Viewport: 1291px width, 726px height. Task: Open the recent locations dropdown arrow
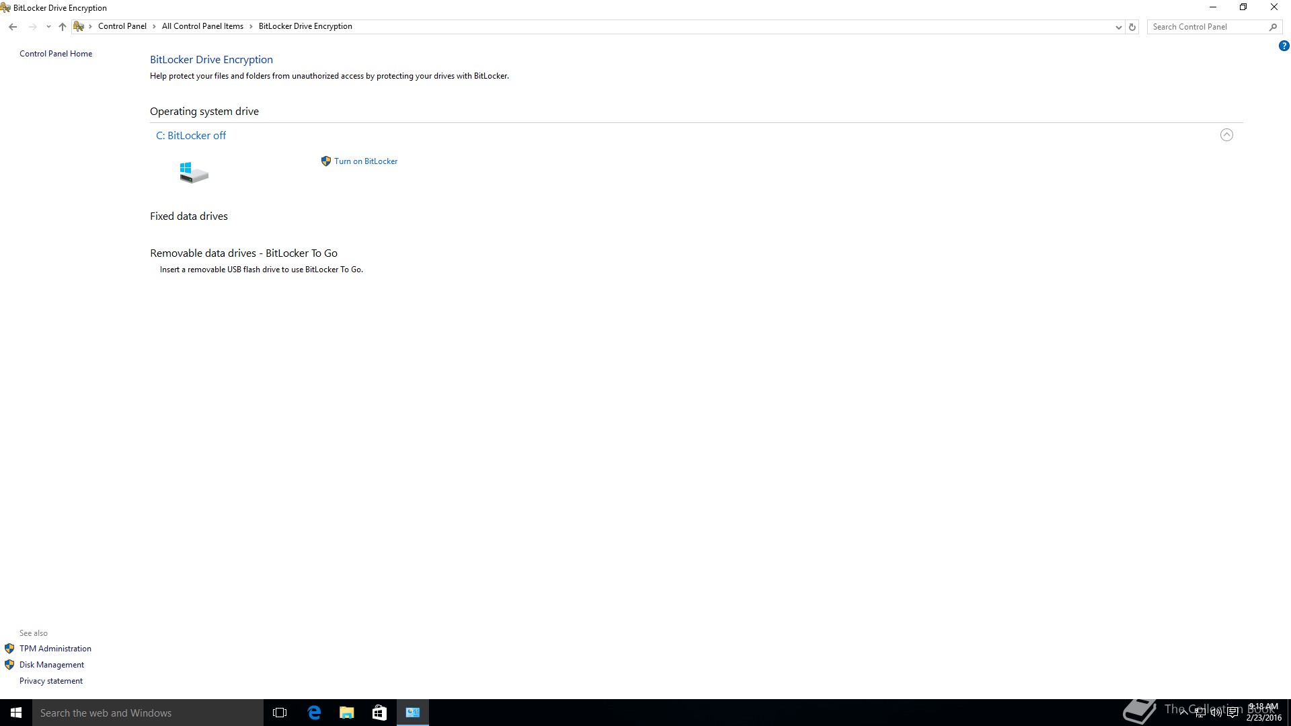coord(48,27)
